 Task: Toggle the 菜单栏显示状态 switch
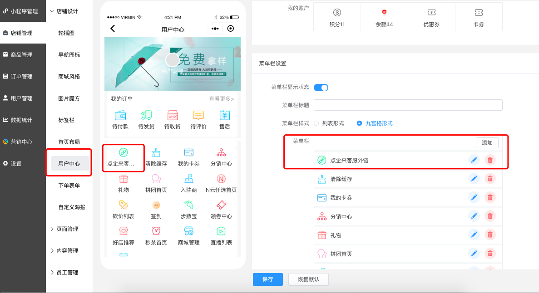point(321,88)
